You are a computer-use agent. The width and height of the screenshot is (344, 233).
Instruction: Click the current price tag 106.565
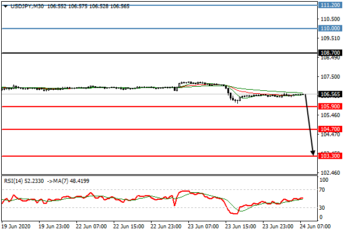pos(330,94)
